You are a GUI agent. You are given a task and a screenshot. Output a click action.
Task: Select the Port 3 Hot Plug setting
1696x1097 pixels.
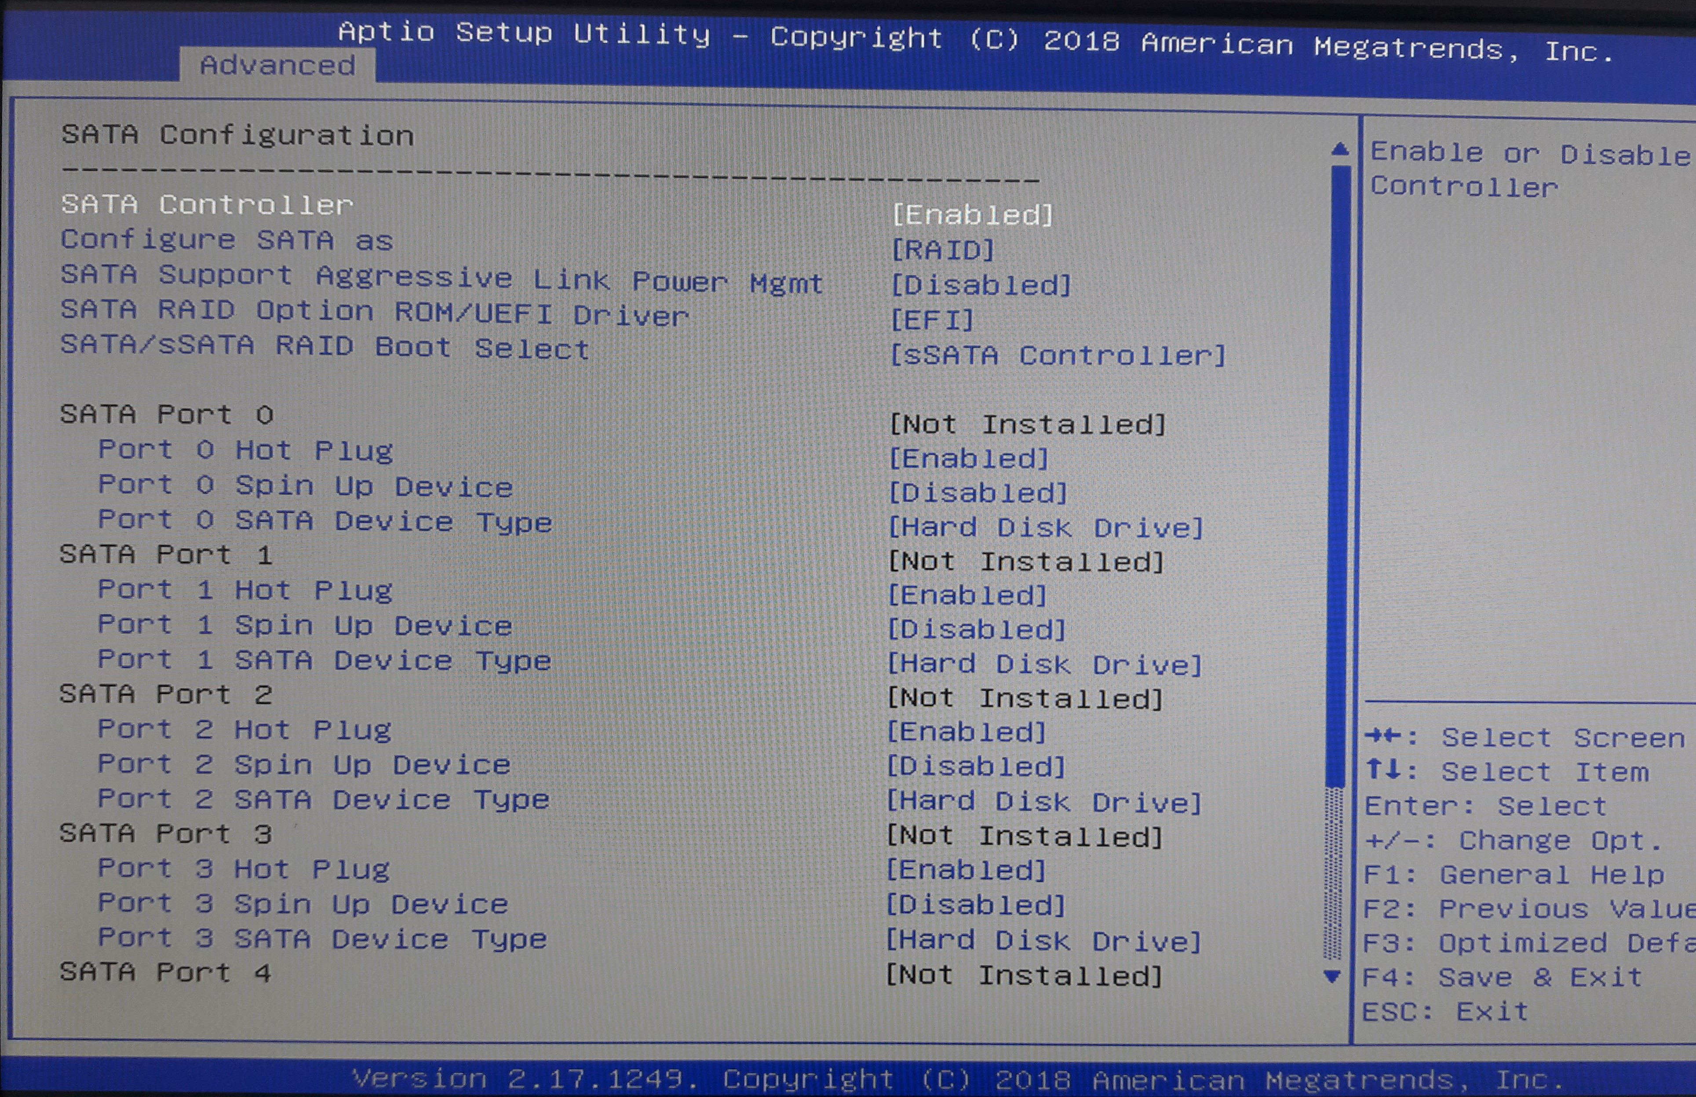point(244,869)
